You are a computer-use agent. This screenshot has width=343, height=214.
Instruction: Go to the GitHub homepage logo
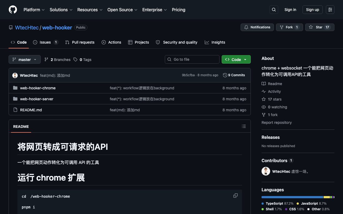click(x=13, y=10)
